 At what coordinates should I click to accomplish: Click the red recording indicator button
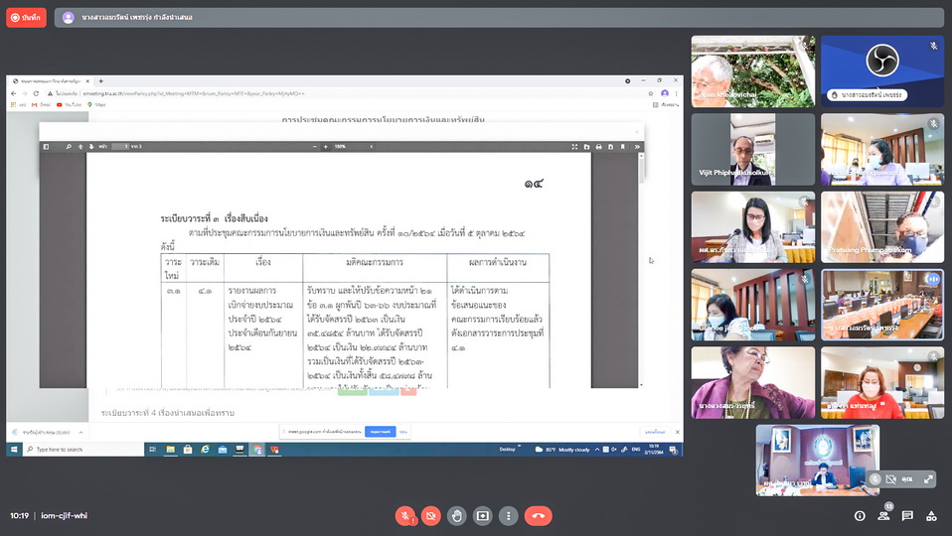click(x=26, y=18)
